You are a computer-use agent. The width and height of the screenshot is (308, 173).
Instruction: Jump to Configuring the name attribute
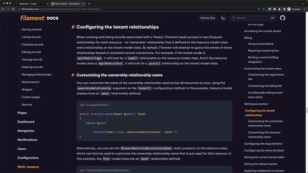[264, 150]
